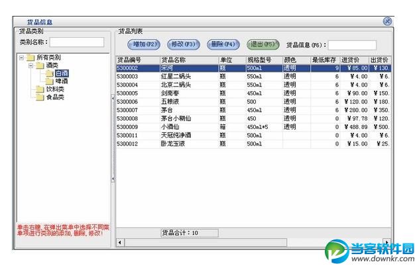Viewport: 415px width, 268px height.
Task: Select the 白酒 category
Action: (62, 73)
